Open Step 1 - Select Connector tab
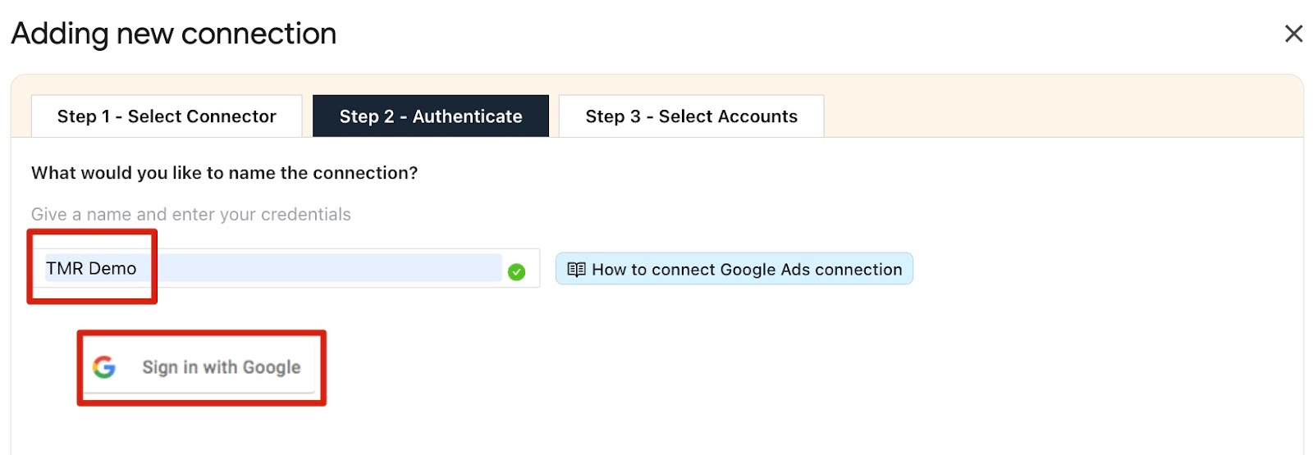The width and height of the screenshot is (1313, 455). (167, 116)
